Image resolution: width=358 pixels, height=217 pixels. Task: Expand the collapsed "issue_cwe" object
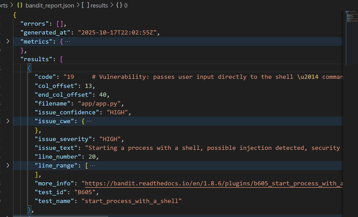[x=8, y=121]
